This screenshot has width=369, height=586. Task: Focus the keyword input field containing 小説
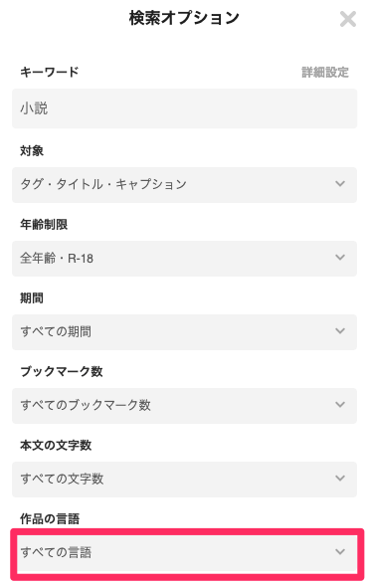coord(185,108)
